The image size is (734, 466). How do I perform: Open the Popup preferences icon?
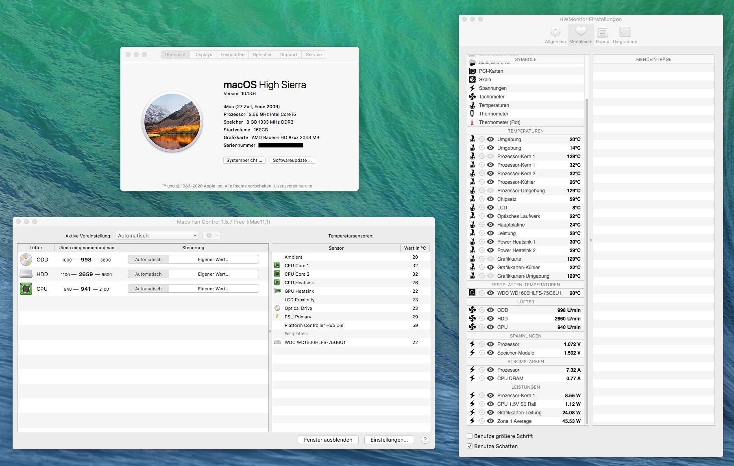tap(602, 32)
